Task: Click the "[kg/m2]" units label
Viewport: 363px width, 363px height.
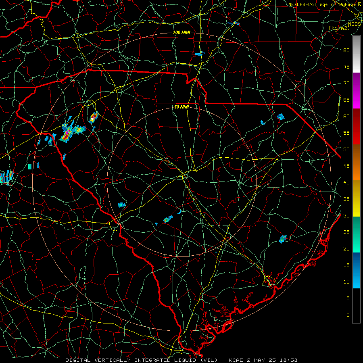Action: click(339, 28)
